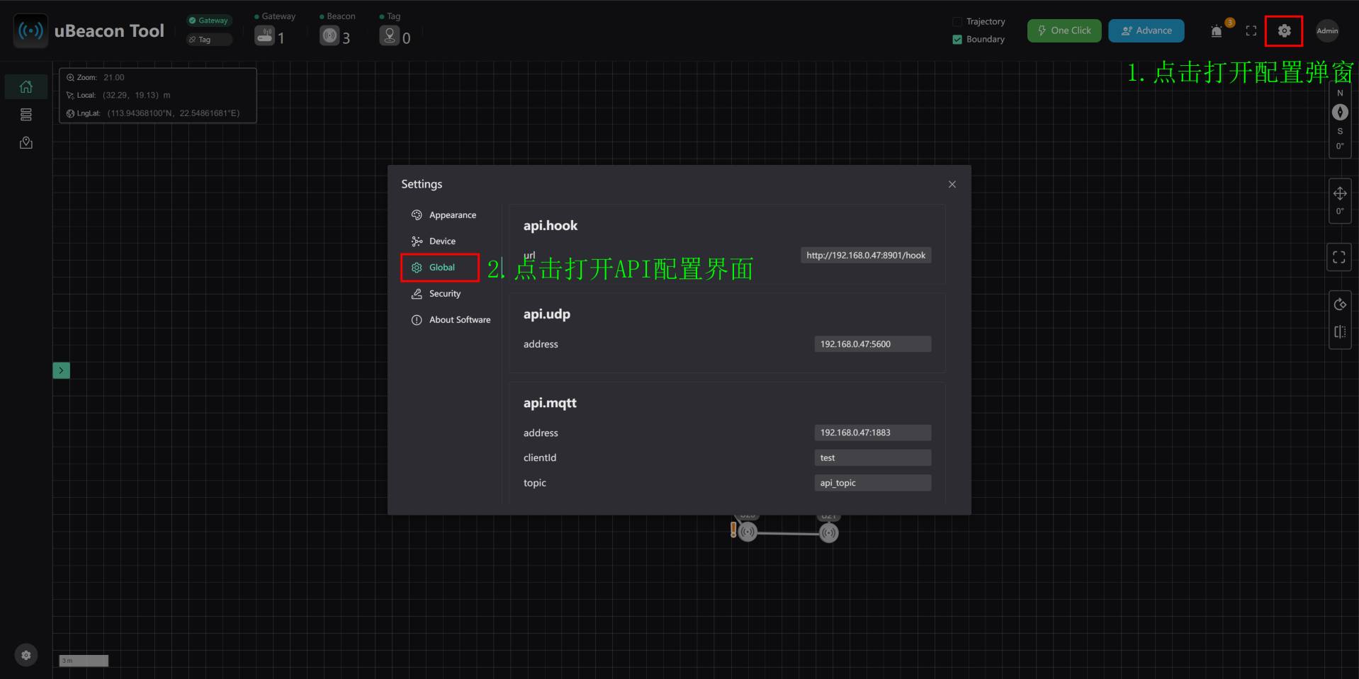1359x679 pixels.
Task: Close the Settings dialog
Action: pyautogui.click(x=952, y=184)
